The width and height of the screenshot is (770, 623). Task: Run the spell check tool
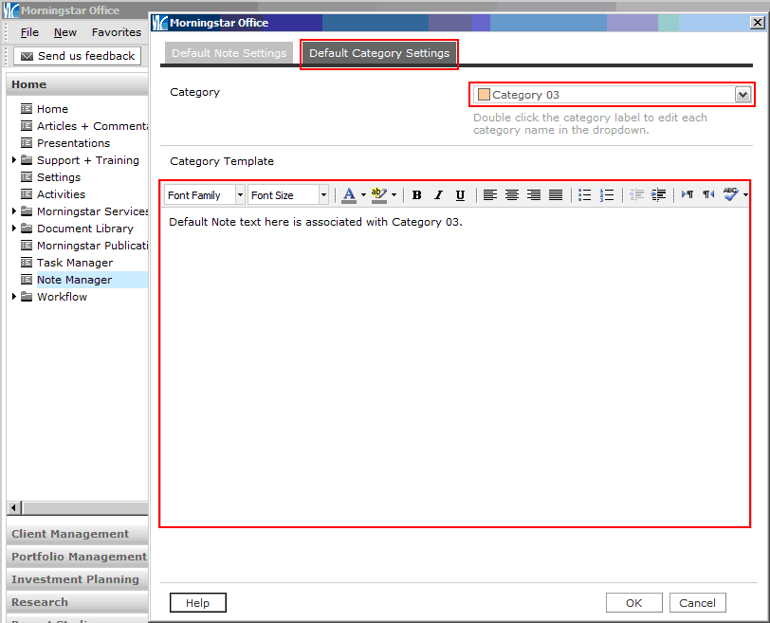tap(730, 194)
